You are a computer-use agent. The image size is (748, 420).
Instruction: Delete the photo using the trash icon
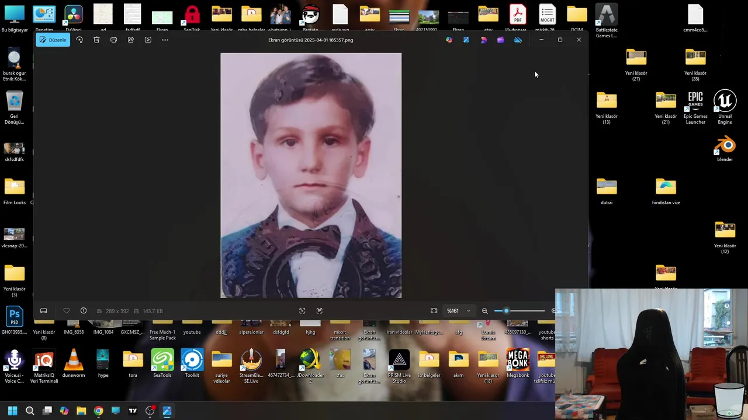tap(96, 40)
